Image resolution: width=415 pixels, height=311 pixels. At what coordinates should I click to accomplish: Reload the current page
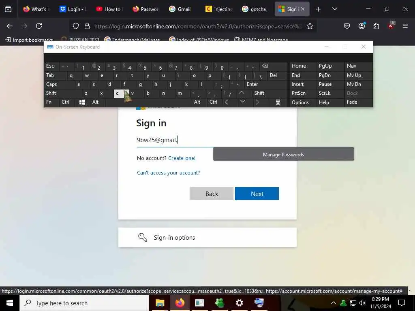coord(39,26)
